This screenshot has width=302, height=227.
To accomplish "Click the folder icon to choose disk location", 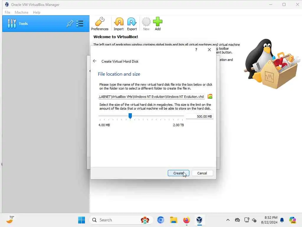I will coord(210,97).
